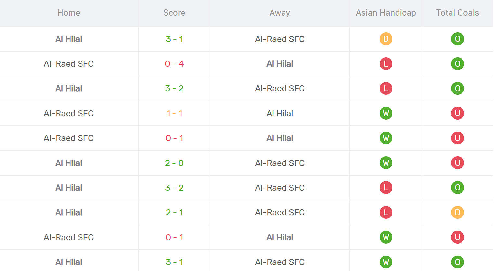
Task: Open the 2 - 1 match score
Action: point(174,213)
